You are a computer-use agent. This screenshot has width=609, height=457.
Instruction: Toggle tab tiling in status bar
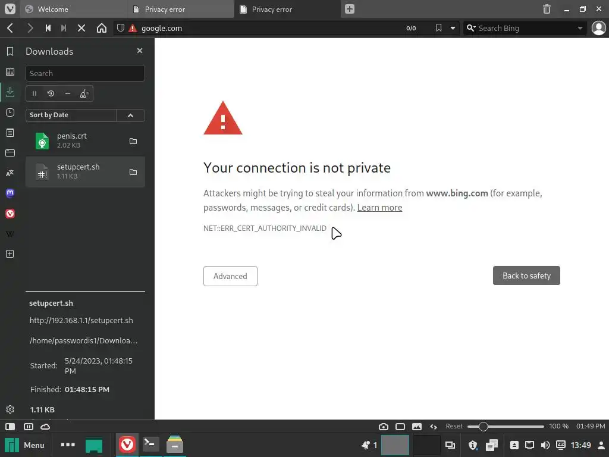click(29, 426)
